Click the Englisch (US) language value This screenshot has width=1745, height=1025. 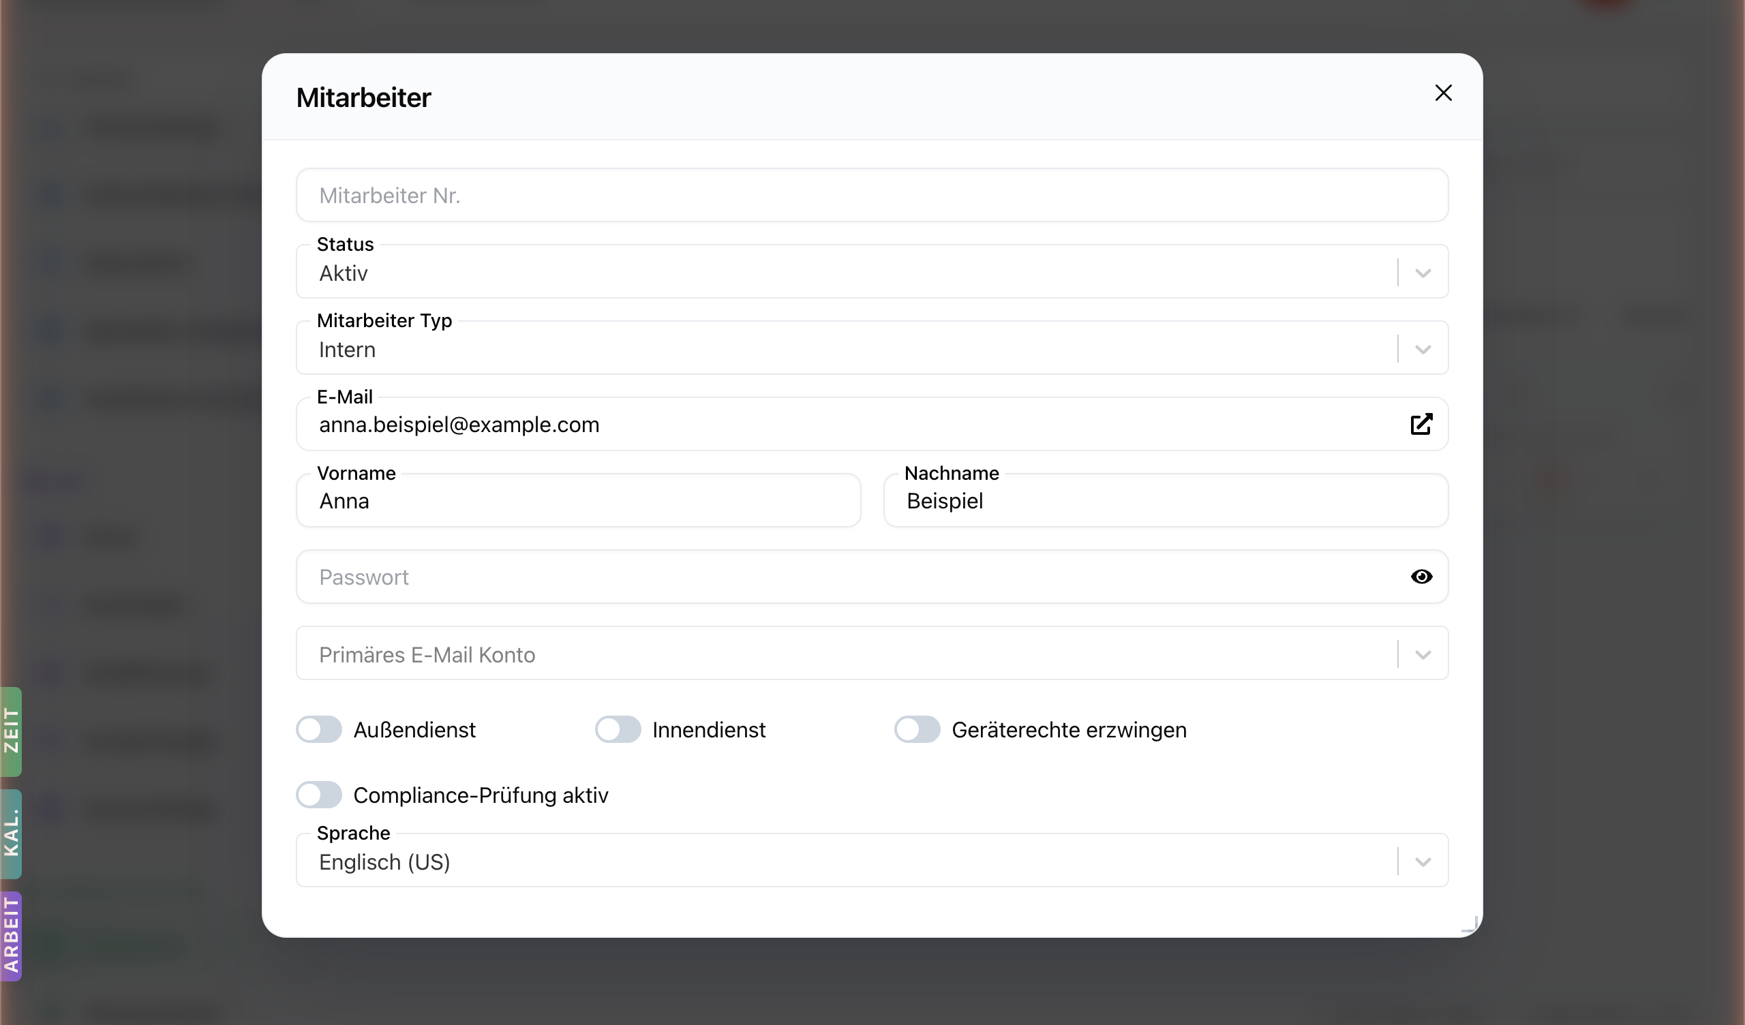coord(384,862)
